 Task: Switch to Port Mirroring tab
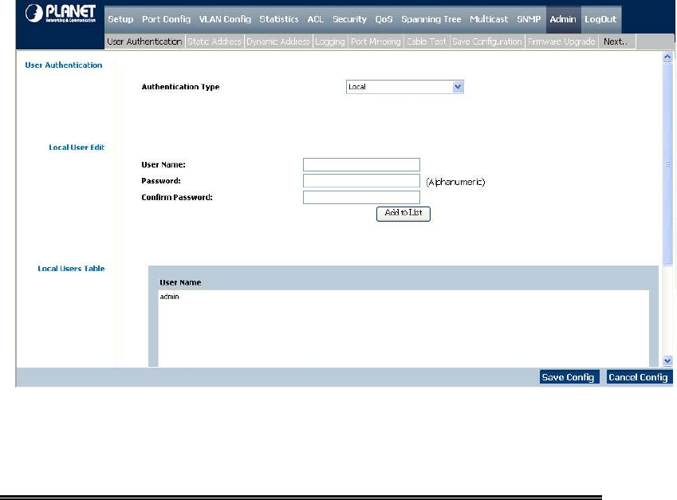click(x=376, y=41)
